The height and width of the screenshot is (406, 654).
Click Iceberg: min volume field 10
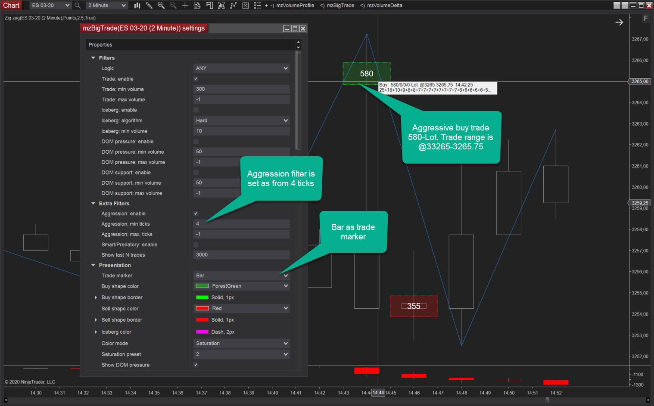click(x=241, y=131)
